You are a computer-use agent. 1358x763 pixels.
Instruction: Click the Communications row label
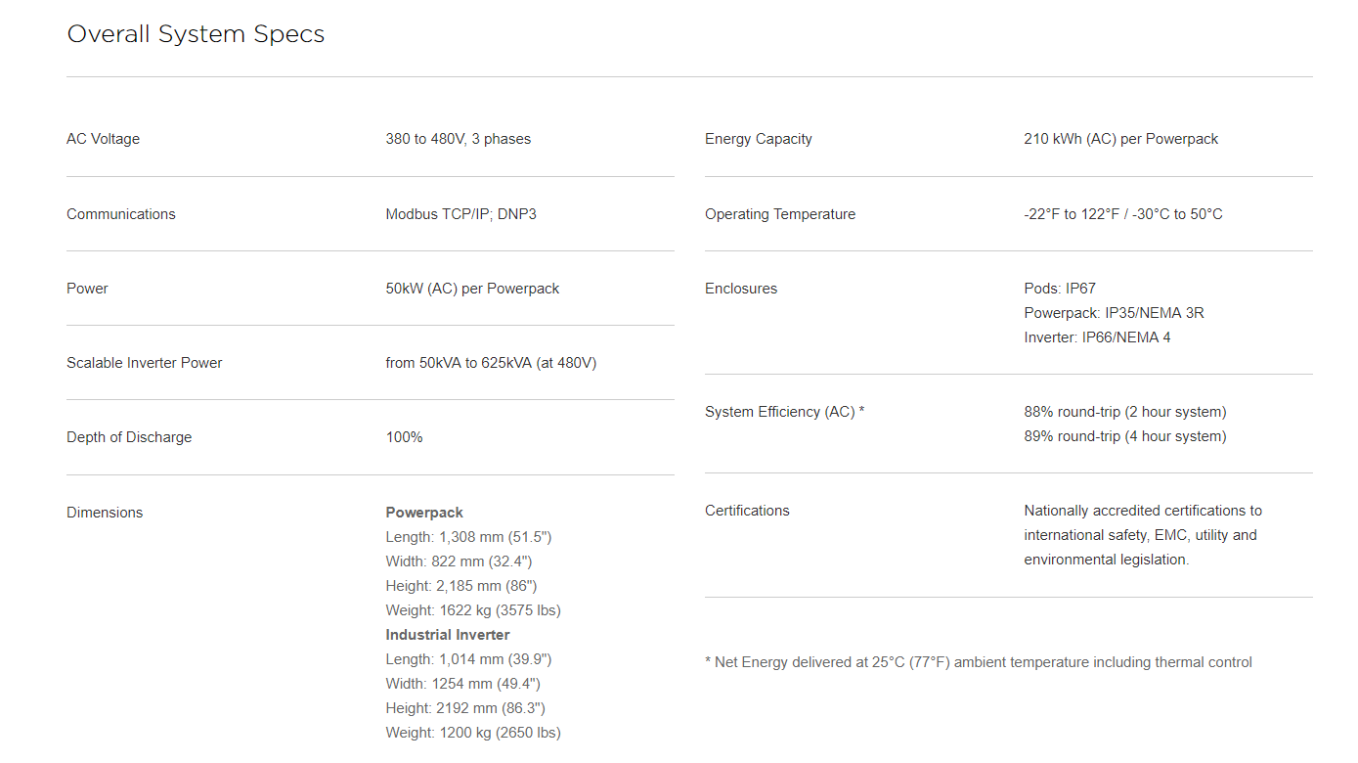click(x=120, y=214)
